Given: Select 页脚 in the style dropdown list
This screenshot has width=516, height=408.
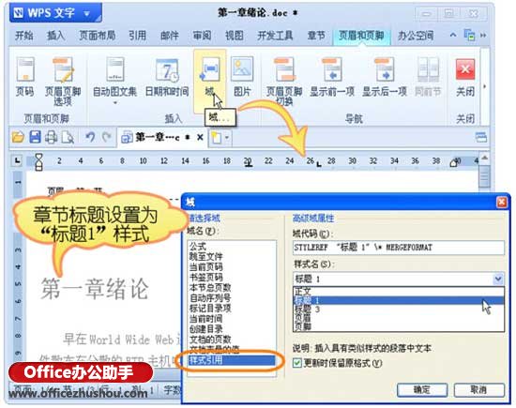Looking at the screenshot, I should 398,326.
